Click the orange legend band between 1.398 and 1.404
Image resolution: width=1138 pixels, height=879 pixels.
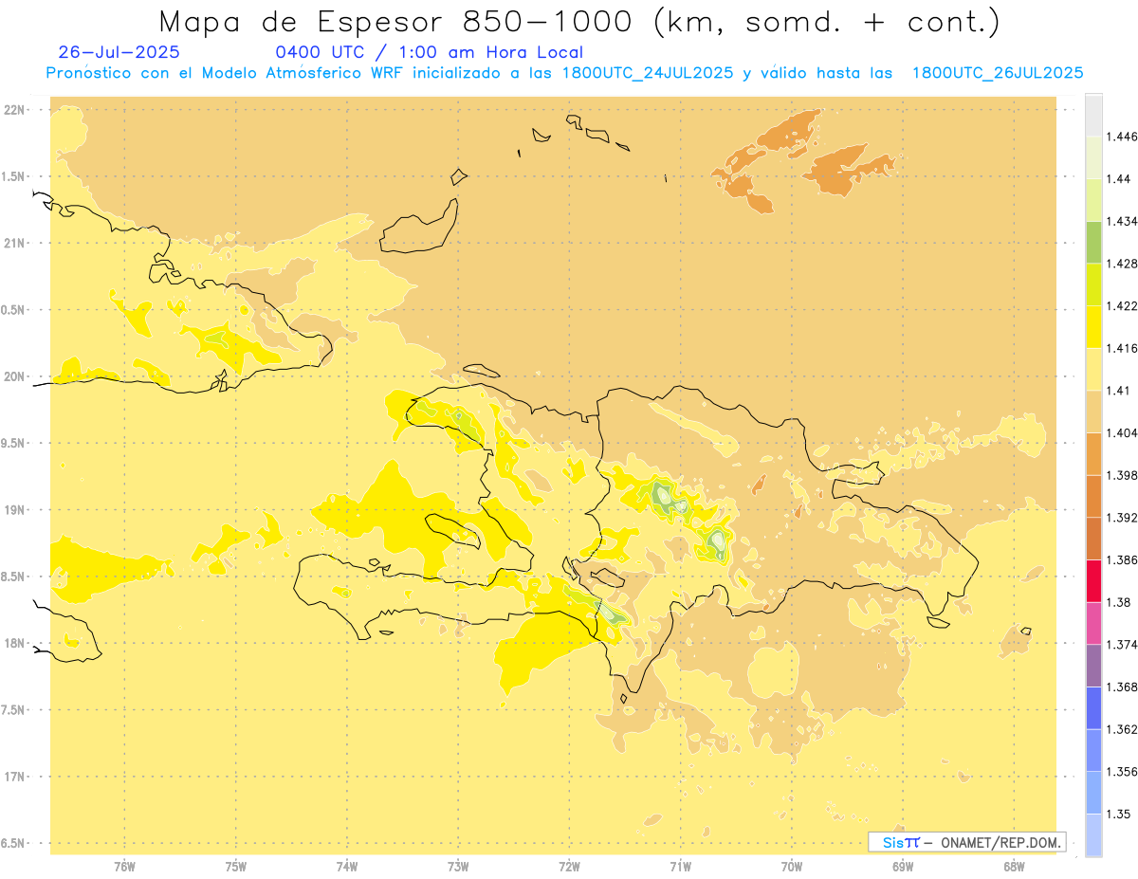tap(1093, 453)
